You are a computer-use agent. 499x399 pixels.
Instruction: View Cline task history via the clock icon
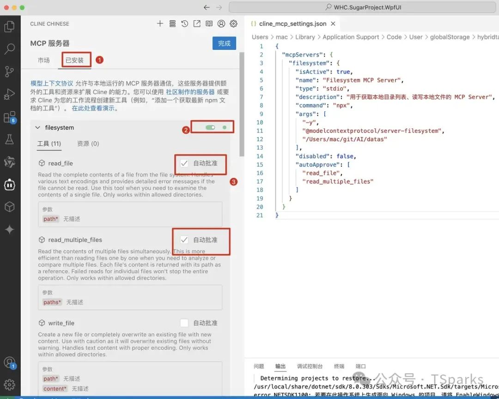184,24
